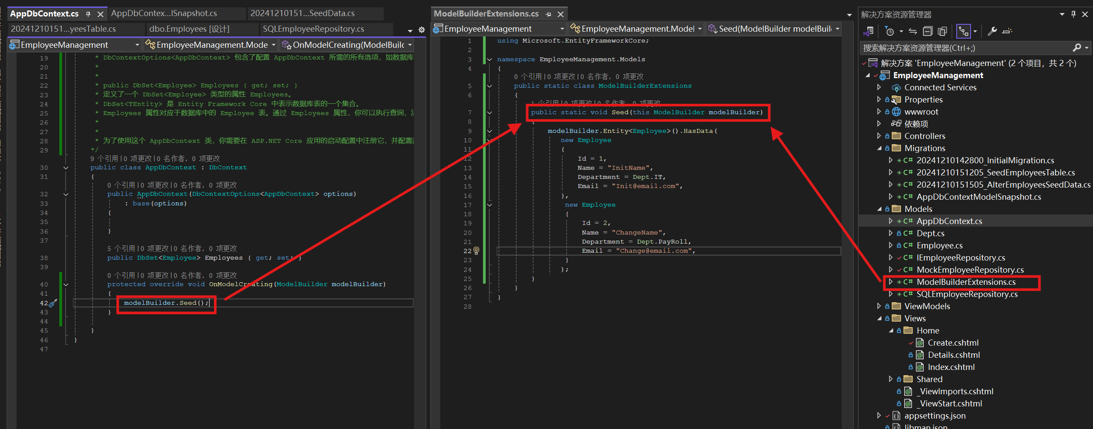Select 20241210142800_InitialMigration.cs

[985, 160]
